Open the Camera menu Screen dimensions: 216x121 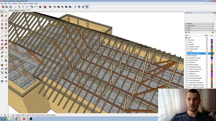(15, 3)
